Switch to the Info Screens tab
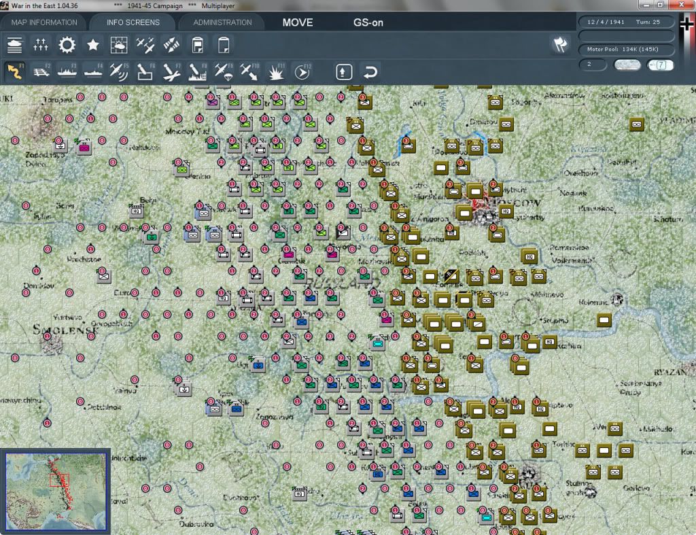 pyautogui.click(x=133, y=22)
